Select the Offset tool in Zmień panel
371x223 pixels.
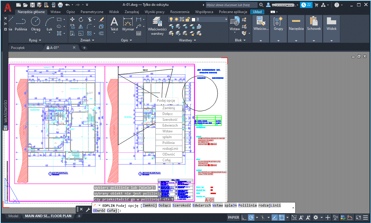pos(101,33)
